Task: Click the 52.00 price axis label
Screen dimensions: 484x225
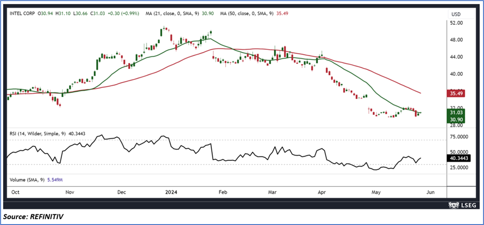Action: coord(457,23)
